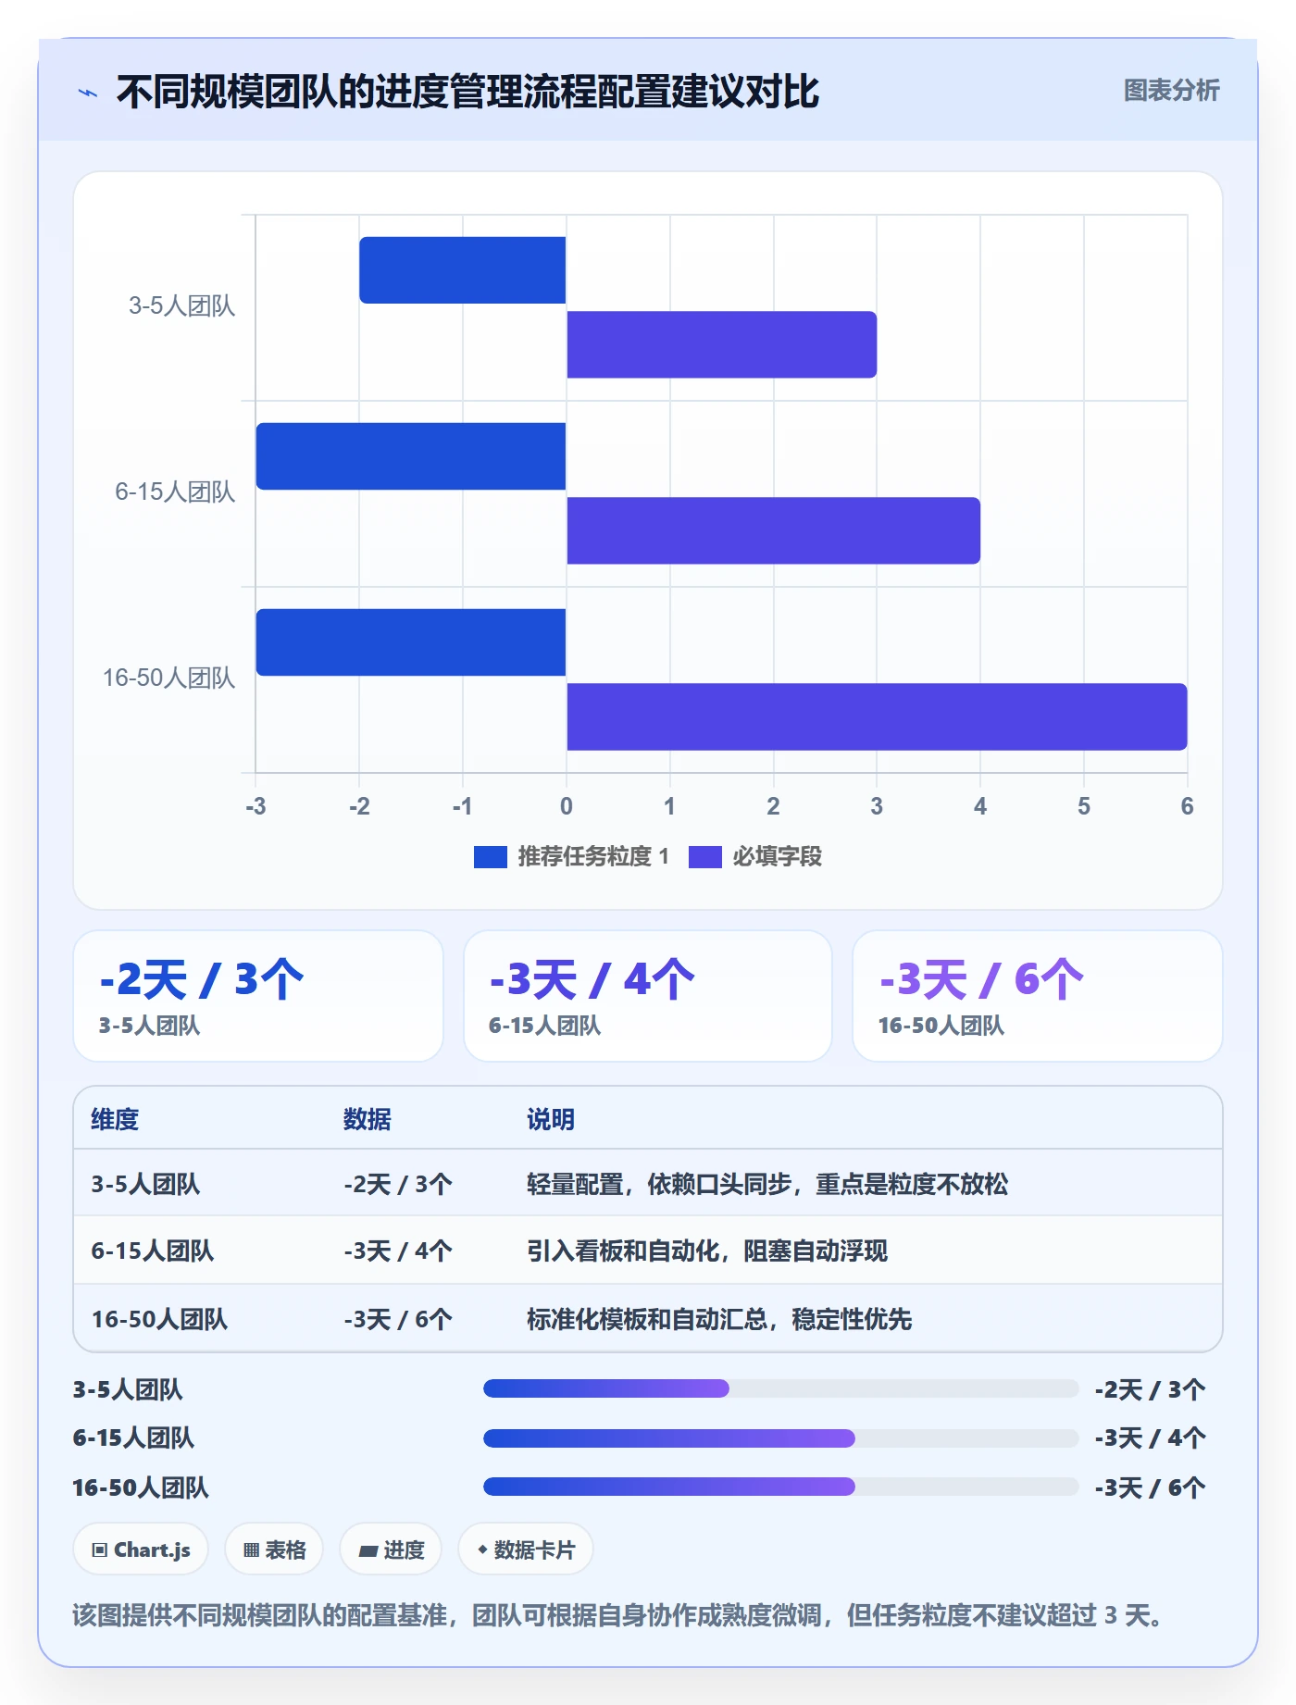
Task: Click the 引入看板和自动化 description cell
Action: (x=707, y=1251)
